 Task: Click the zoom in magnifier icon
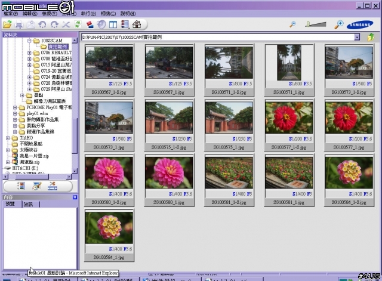point(338,24)
